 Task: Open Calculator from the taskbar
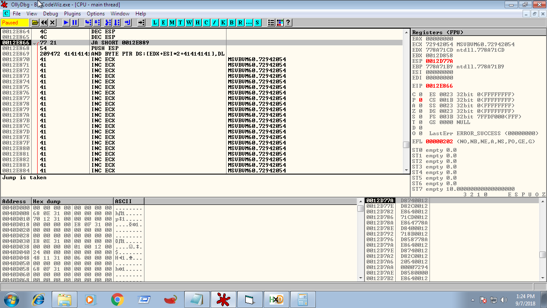(303, 299)
